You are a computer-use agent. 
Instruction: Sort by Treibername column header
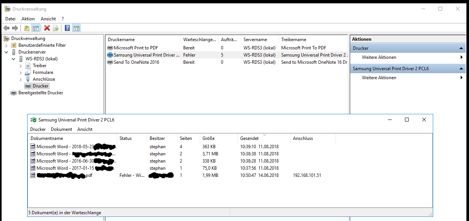pos(313,40)
